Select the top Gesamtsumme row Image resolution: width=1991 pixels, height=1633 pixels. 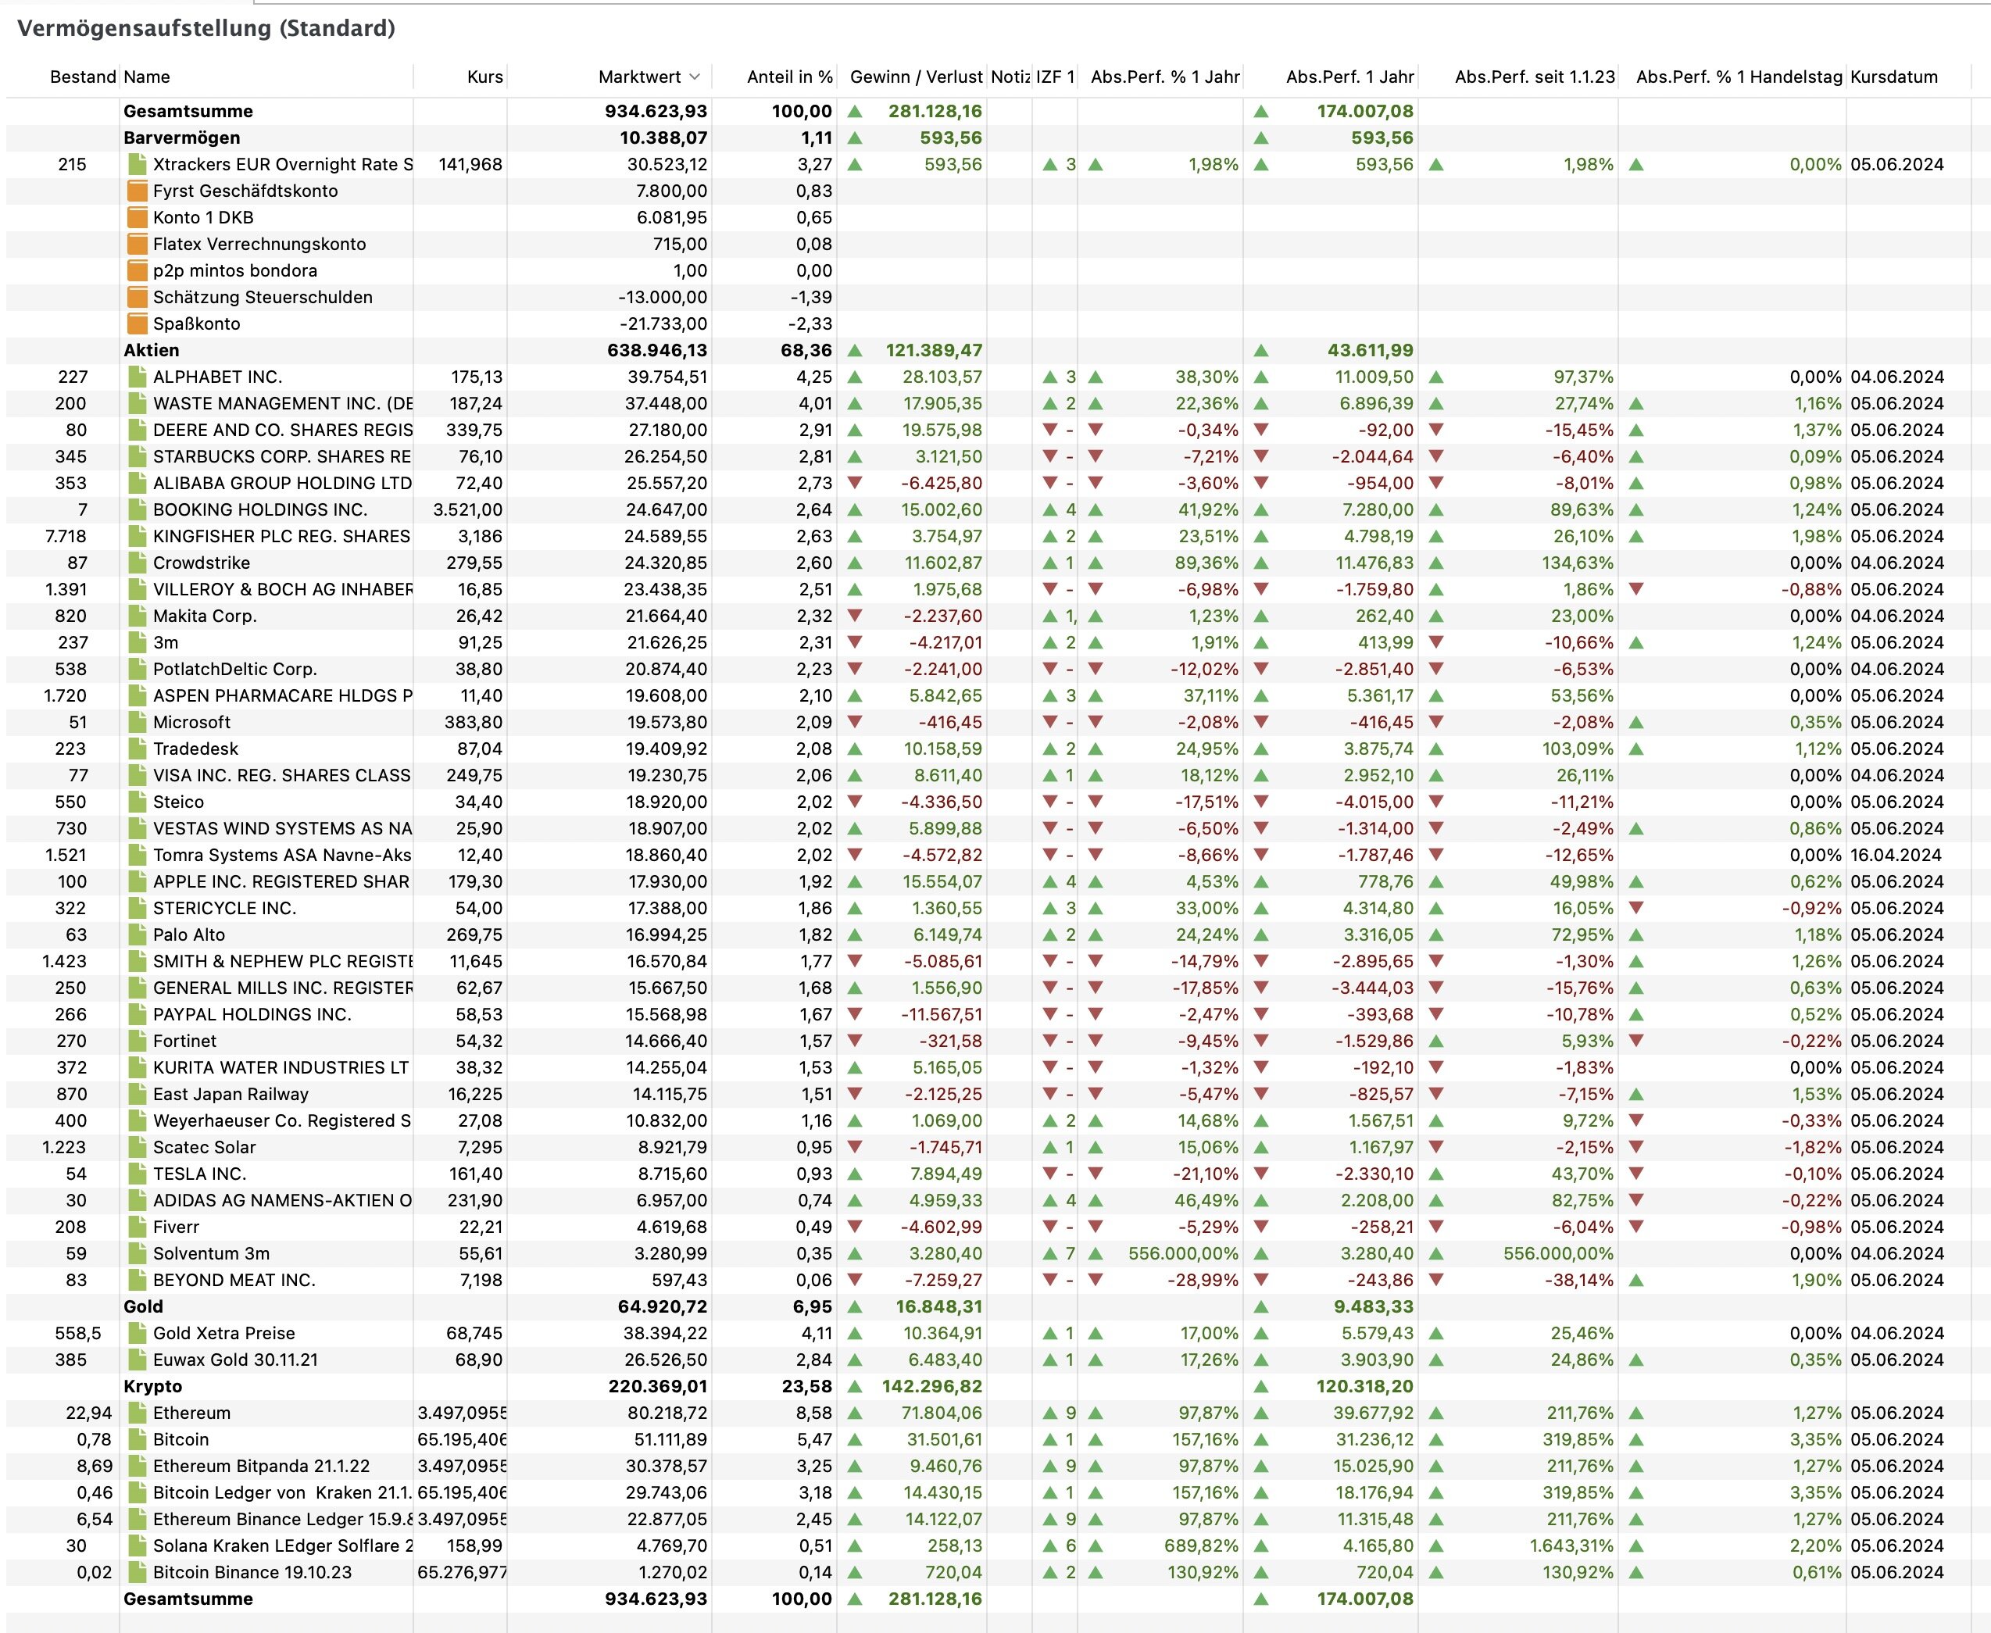coord(188,111)
